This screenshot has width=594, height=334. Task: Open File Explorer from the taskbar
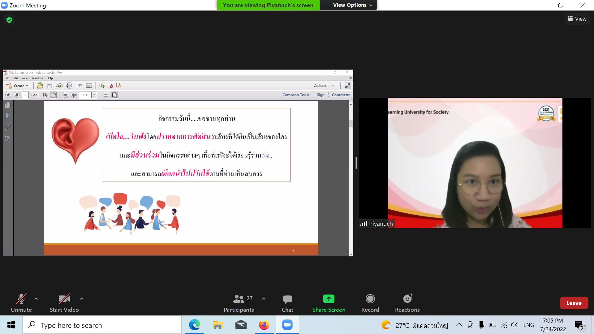[217, 325]
